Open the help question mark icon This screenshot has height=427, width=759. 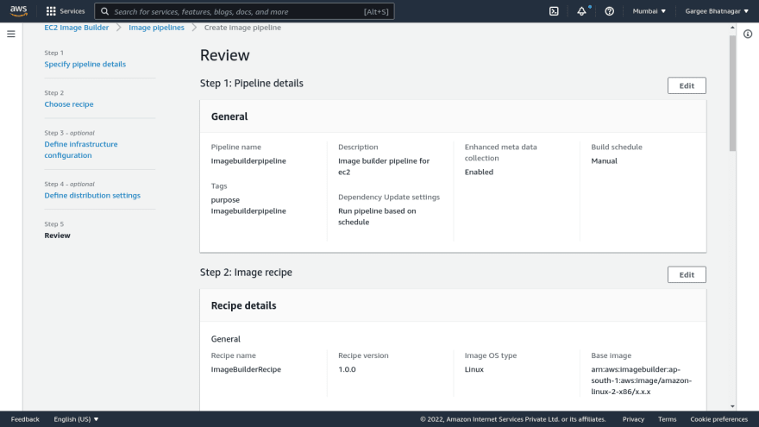[610, 11]
